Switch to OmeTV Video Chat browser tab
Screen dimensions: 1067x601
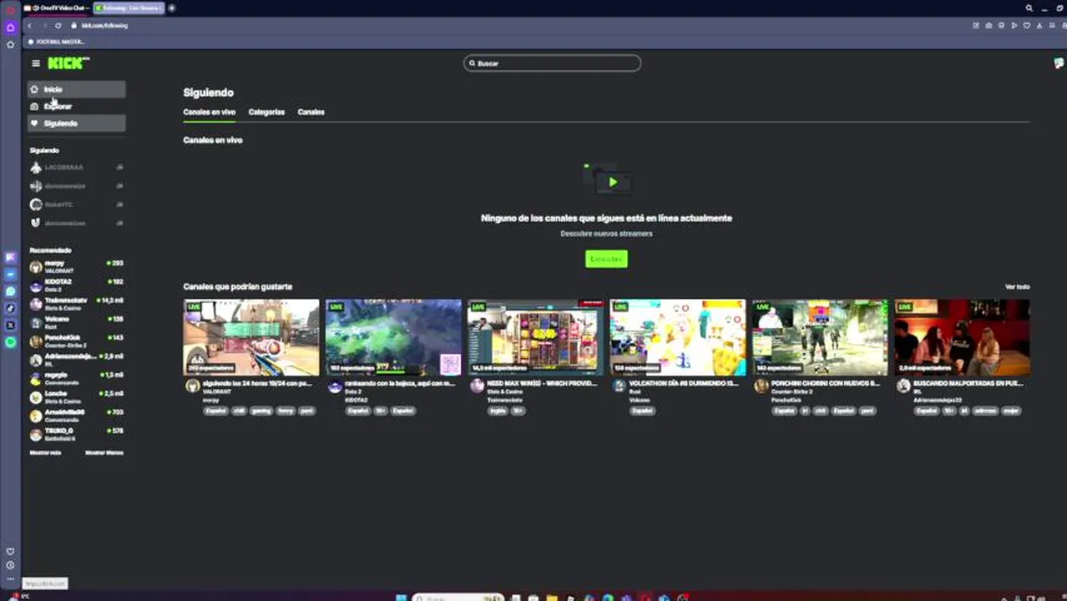57,8
